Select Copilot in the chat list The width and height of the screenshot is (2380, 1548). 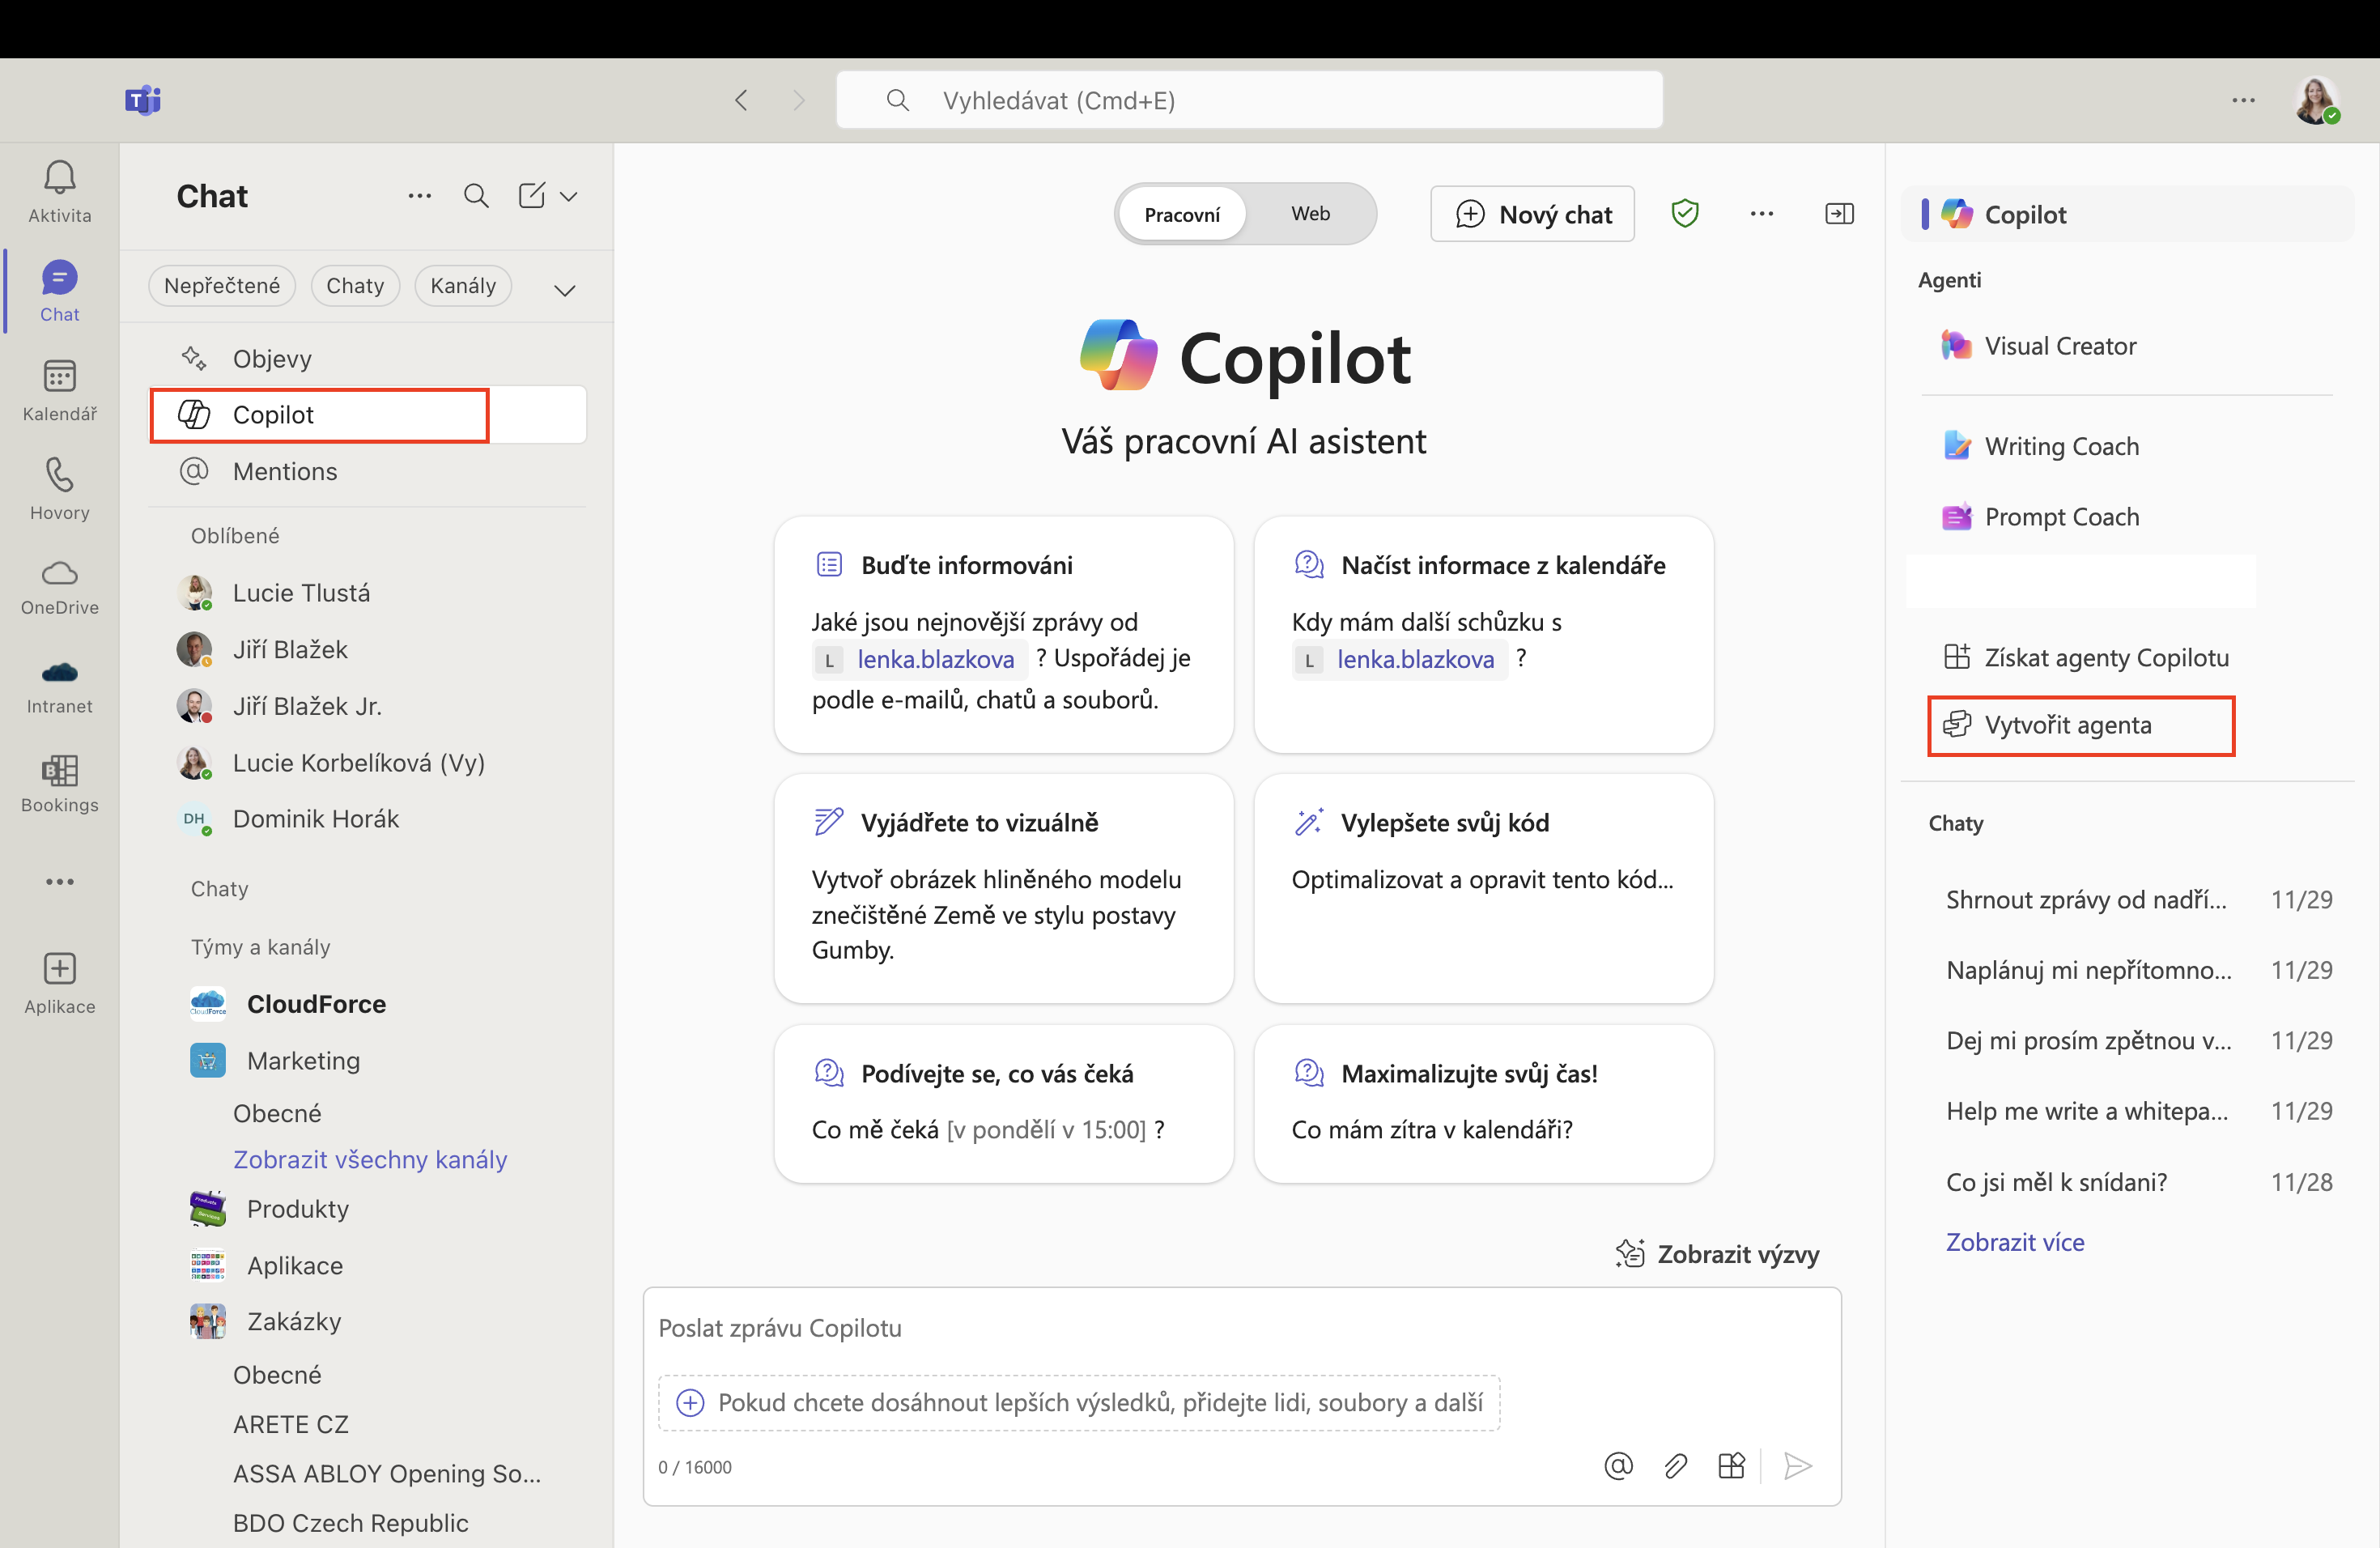coord(368,414)
